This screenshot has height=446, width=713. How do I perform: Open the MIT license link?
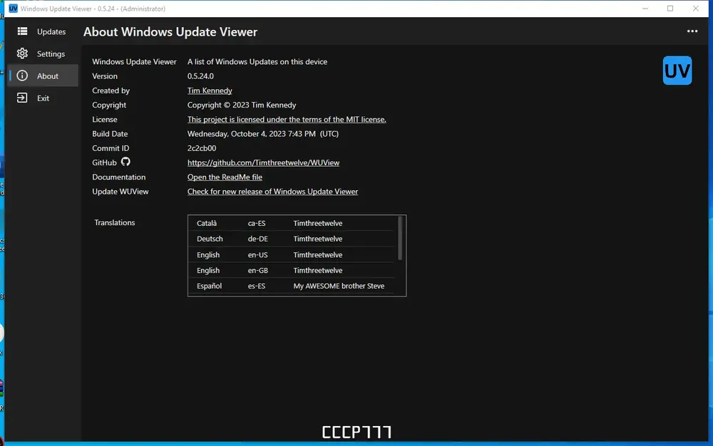(287, 120)
